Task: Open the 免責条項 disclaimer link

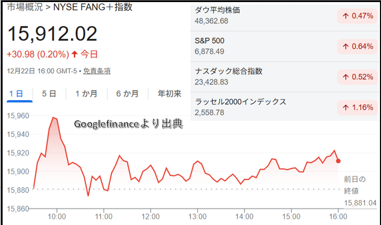Action: tap(97, 71)
